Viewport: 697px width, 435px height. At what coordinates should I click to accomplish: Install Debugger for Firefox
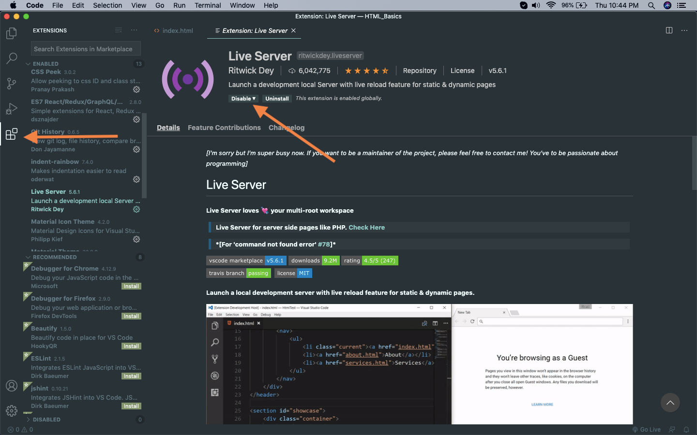pos(131,316)
